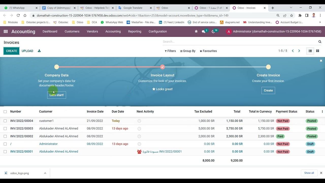Image resolution: width=325 pixels, height=183 pixels.
Task: Open the odoo_logo.png downloaded file
Action: pyautogui.click(x=20, y=173)
